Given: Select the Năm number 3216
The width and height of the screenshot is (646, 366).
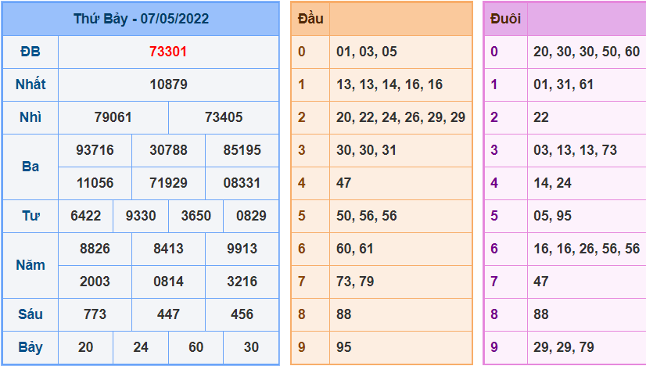Looking at the screenshot, I should click(x=242, y=282).
